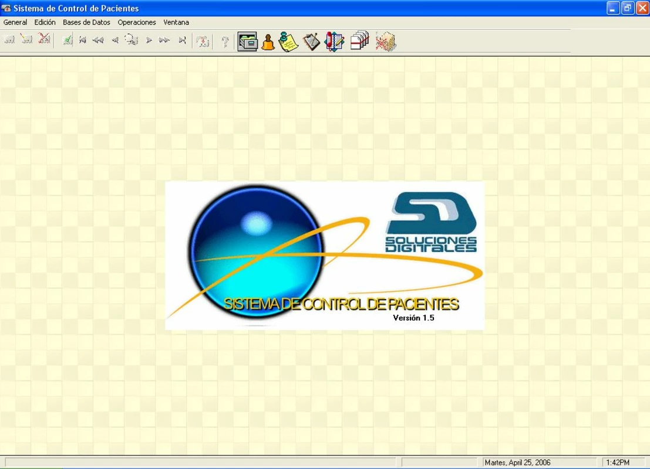Click the orange person patients icon
This screenshot has width=650, height=469.
pyautogui.click(x=268, y=42)
